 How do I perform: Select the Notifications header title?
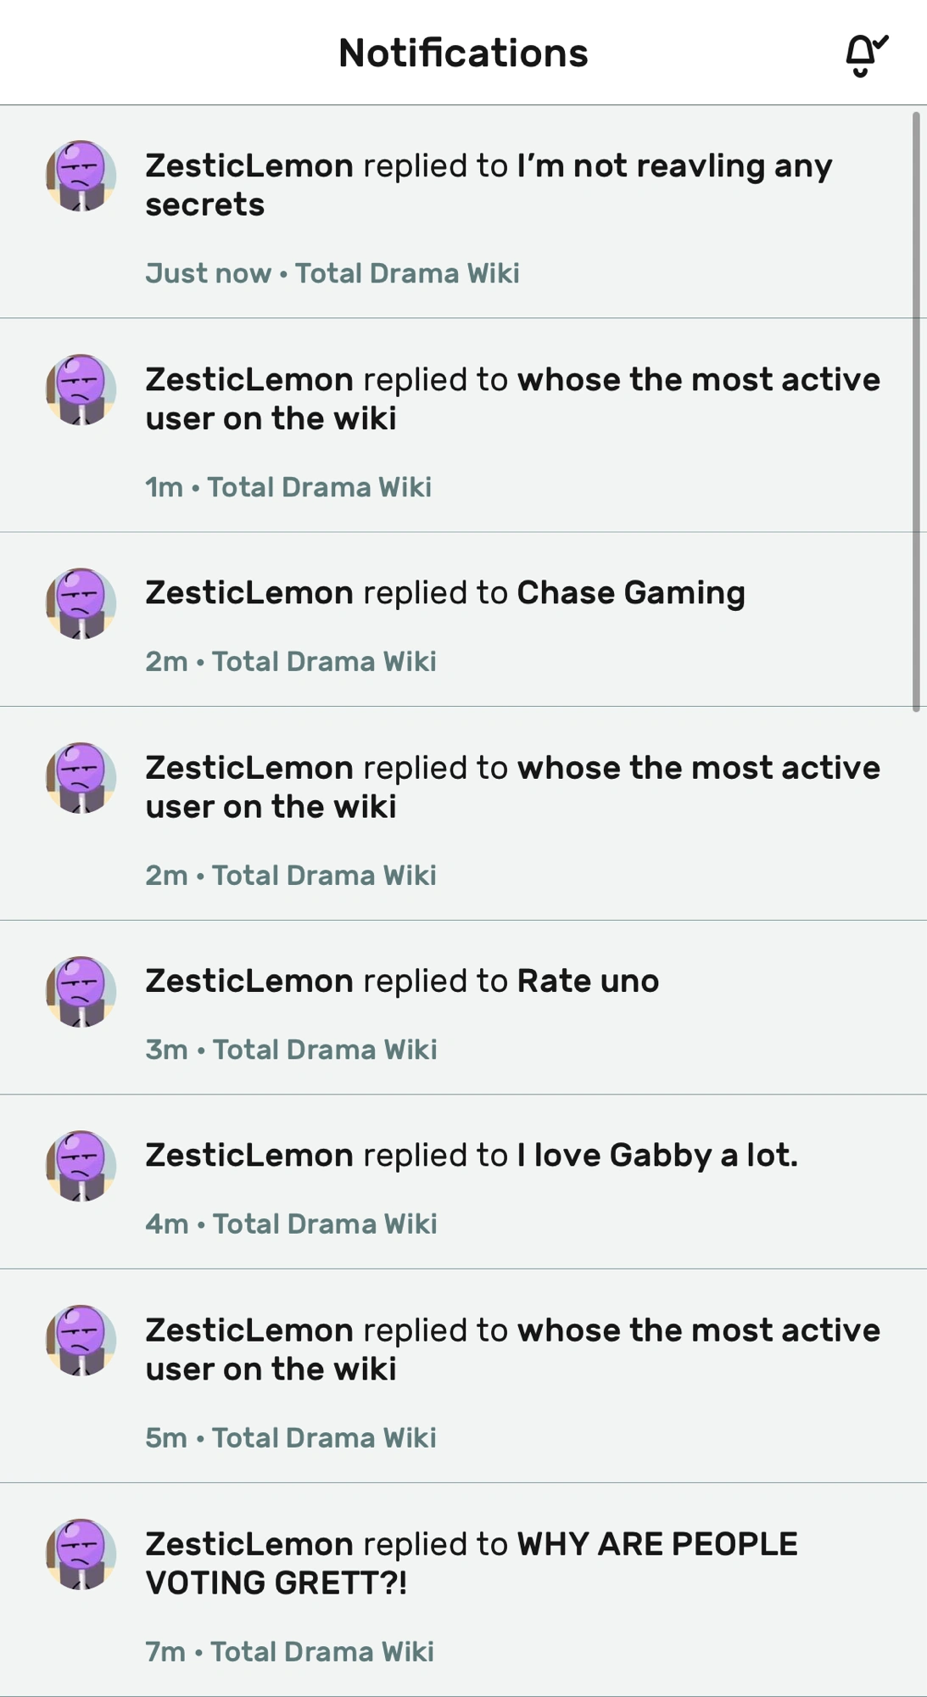[x=463, y=53]
